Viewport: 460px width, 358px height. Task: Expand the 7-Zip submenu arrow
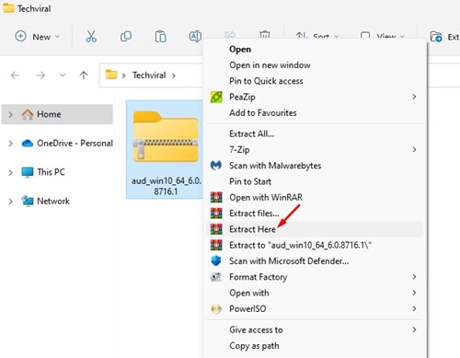pos(414,149)
